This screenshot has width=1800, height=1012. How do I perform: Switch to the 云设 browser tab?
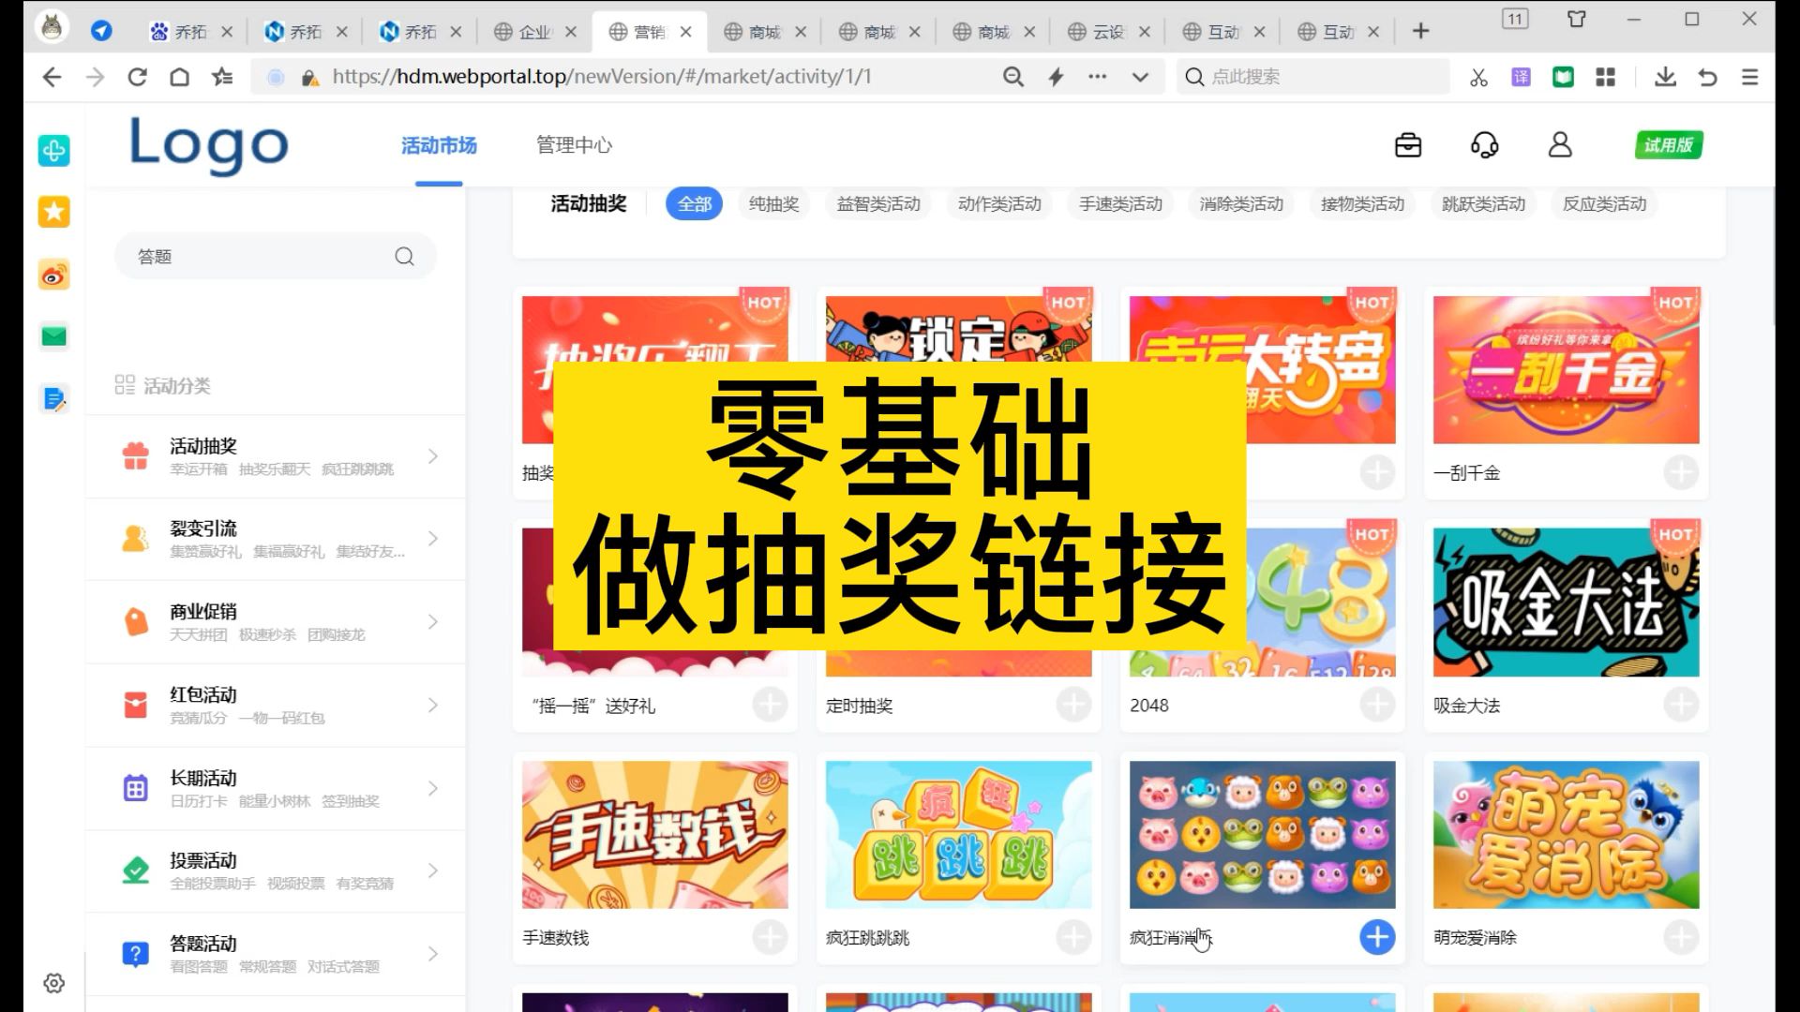click(1109, 32)
